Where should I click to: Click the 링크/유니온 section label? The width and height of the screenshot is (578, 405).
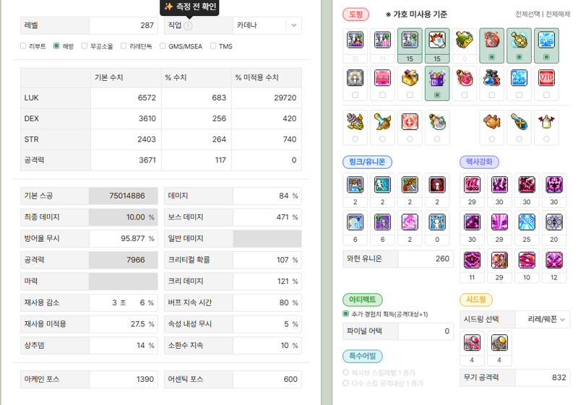point(367,162)
